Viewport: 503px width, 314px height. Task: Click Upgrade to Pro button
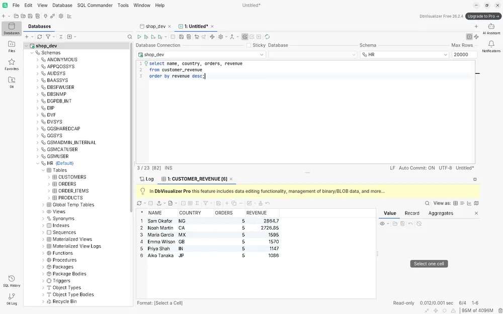[x=483, y=17]
